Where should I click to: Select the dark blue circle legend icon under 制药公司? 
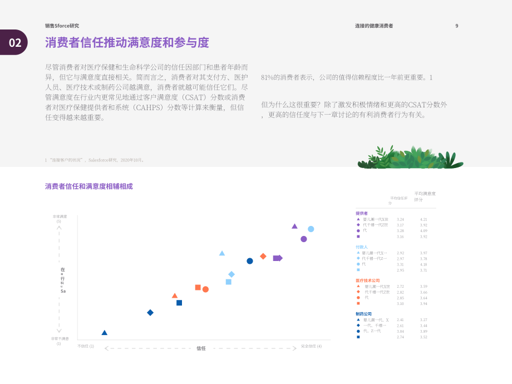click(358, 331)
